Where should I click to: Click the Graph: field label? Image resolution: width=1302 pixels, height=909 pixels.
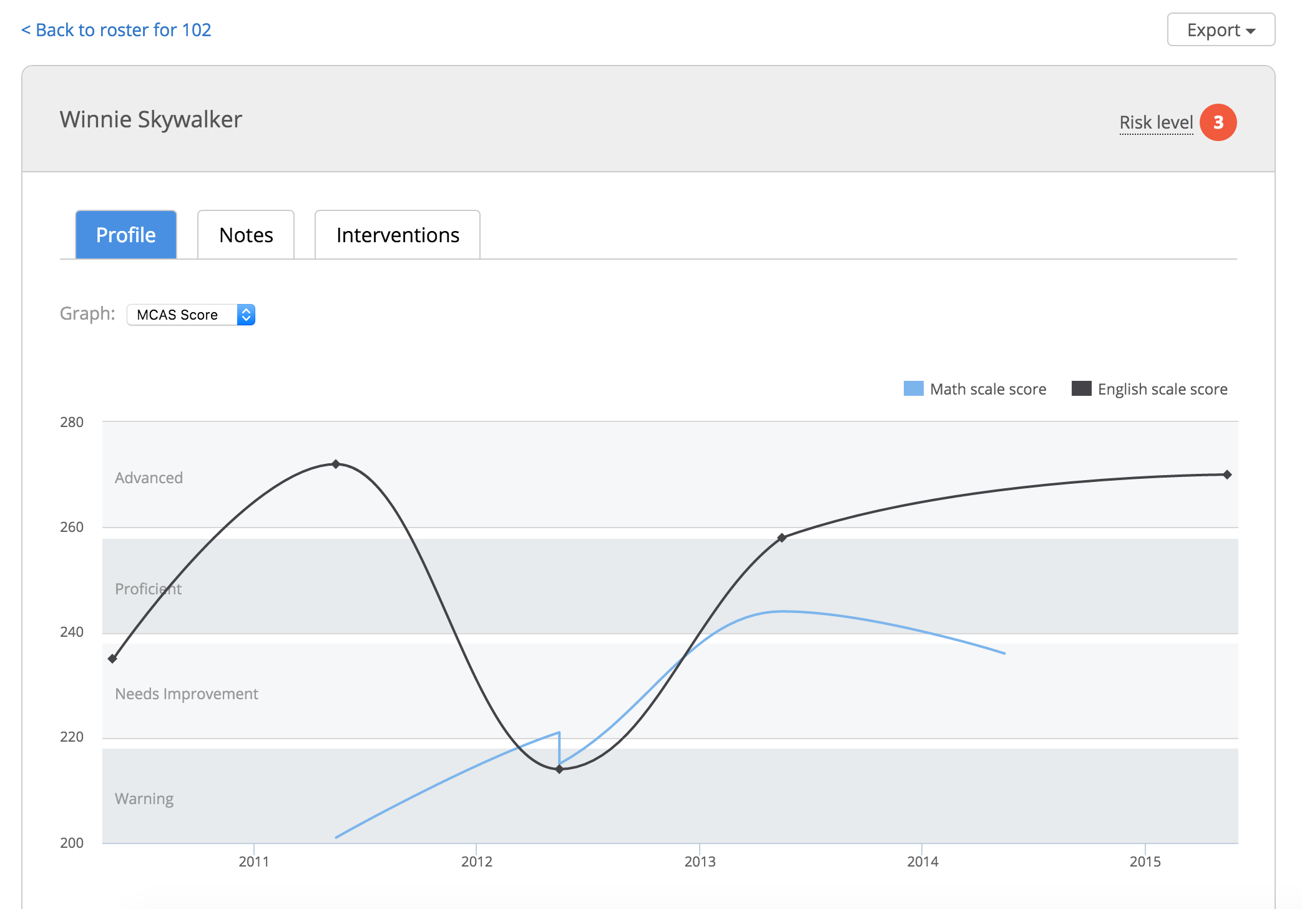[x=87, y=313]
